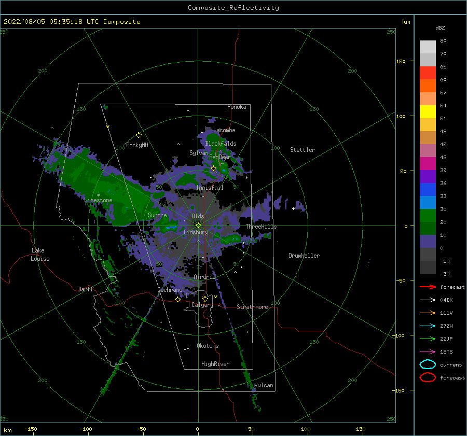Screen dimensions: 467x436
Task: Click the Cochrane label
Action: click(x=170, y=290)
